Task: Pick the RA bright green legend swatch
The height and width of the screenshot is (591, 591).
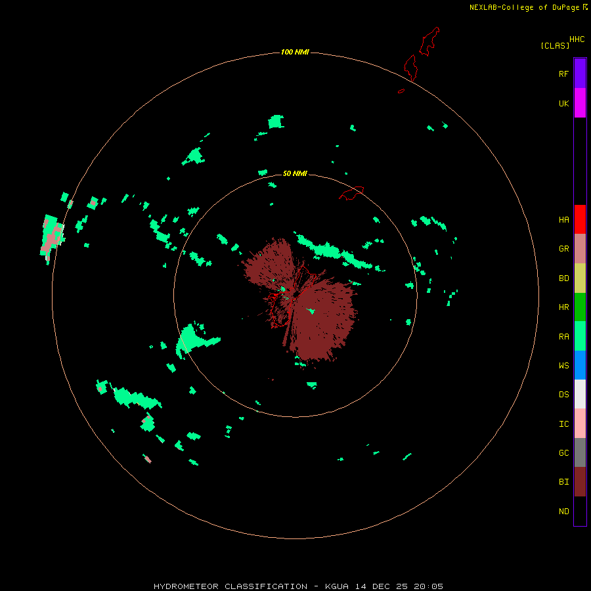Action: tap(580, 336)
